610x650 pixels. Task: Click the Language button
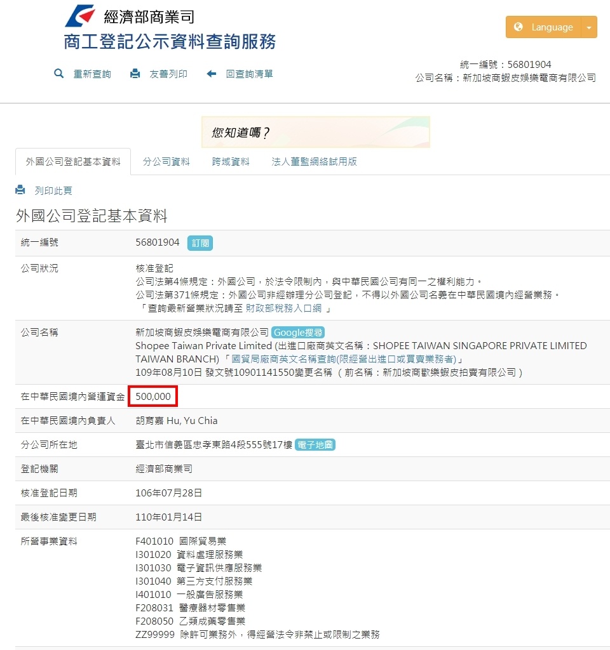pyautogui.click(x=543, y=27)
